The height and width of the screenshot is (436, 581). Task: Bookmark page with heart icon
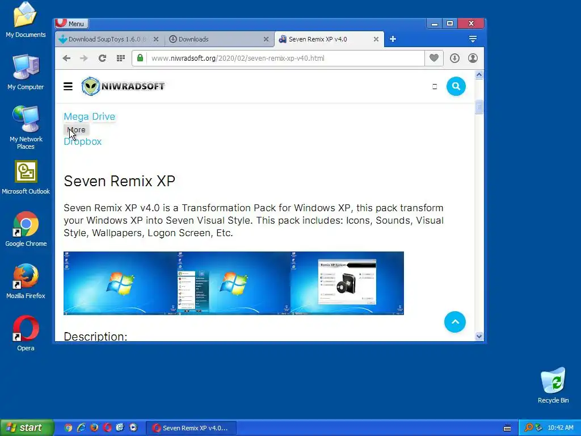434,58
